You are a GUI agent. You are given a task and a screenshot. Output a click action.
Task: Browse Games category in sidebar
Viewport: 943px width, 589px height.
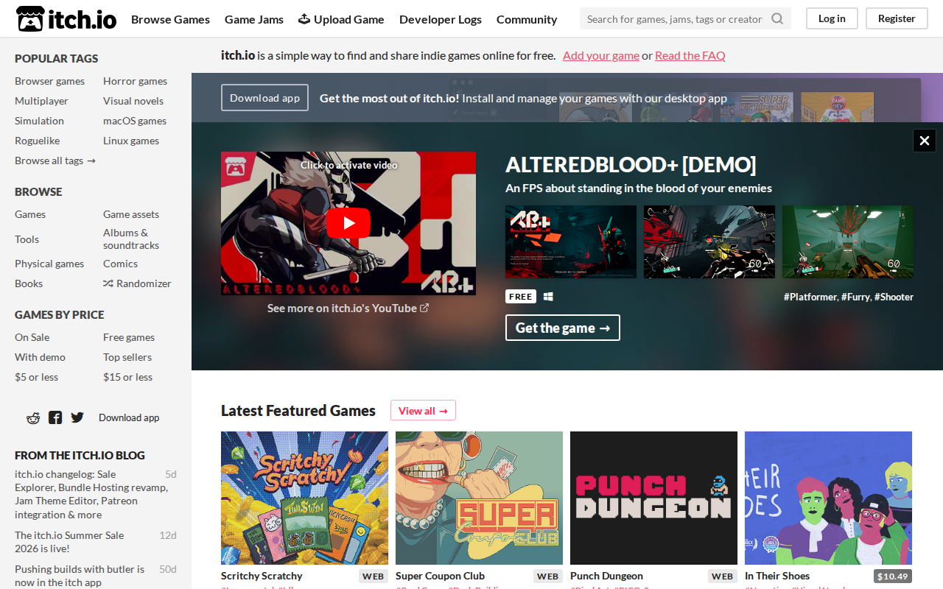point(30,214)
